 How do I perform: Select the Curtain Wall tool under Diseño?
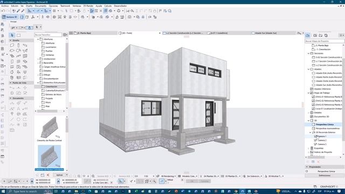tap(25, 56)
